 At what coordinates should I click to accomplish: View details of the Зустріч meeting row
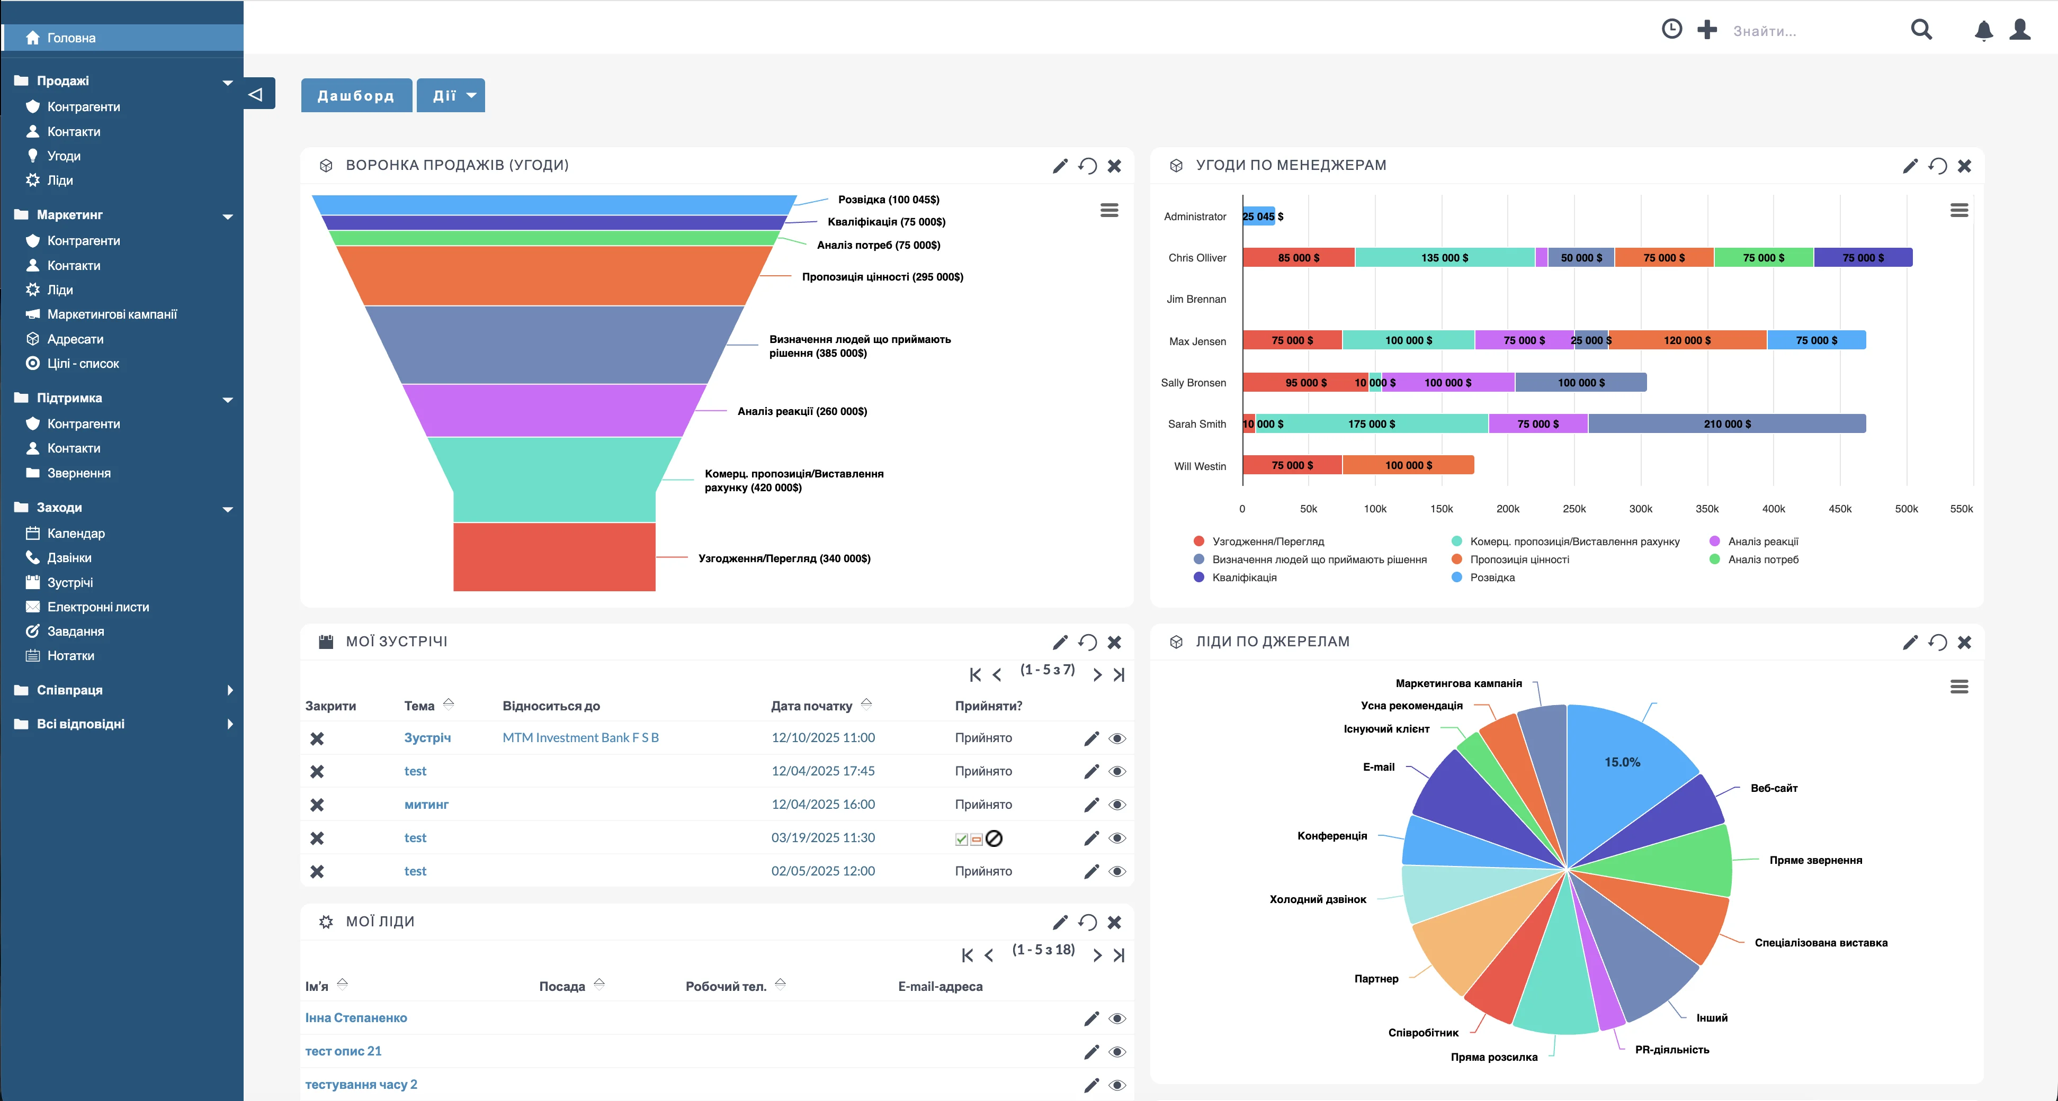(1117, 738)
